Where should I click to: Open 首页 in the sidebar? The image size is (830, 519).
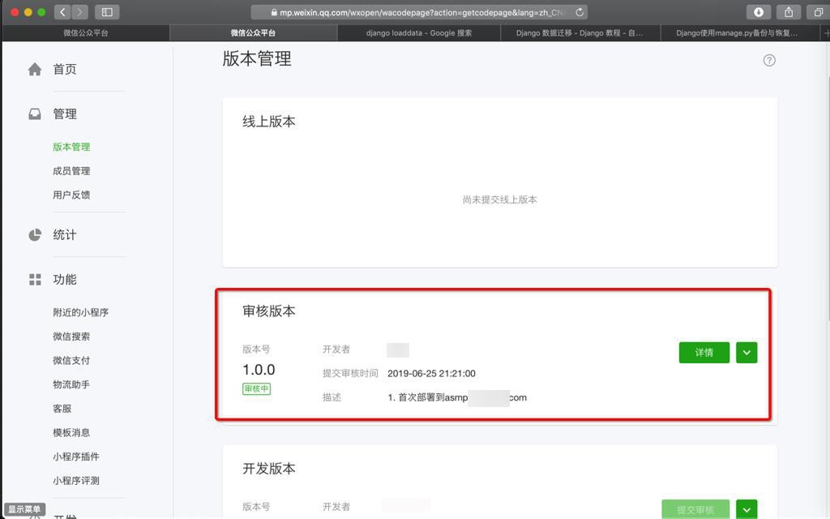tap(65, 70)
